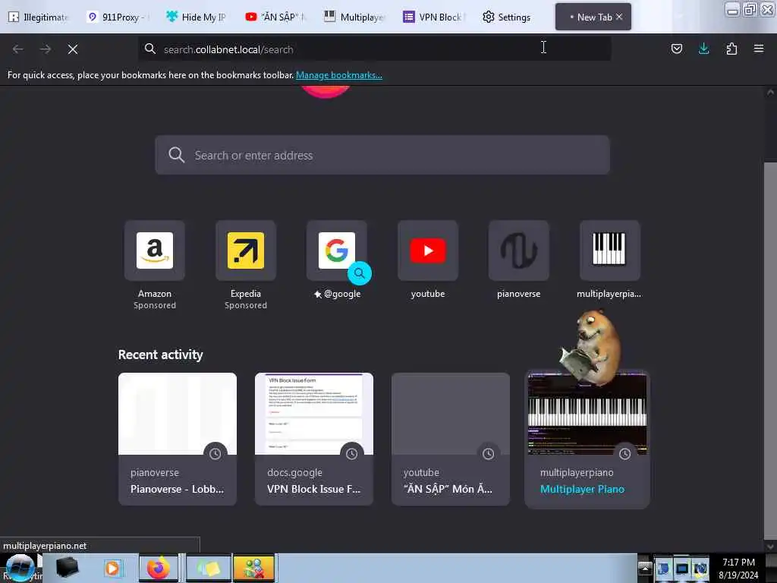Image resolution: width=777 pixels, height=583 pixels.
Task: Stop loading with the X button
Action: click(73, 49)
